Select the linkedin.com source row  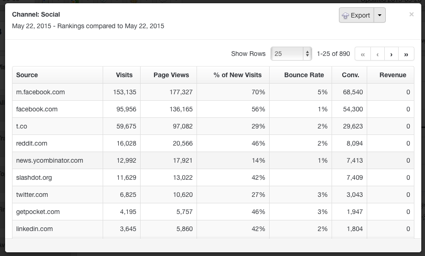point(35,229)
